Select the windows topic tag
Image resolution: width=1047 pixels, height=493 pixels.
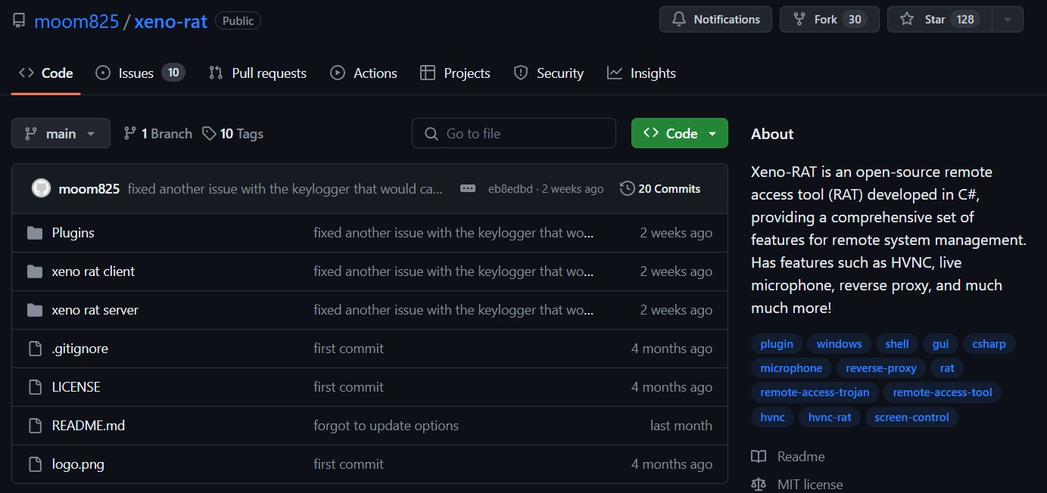point(839,344)
